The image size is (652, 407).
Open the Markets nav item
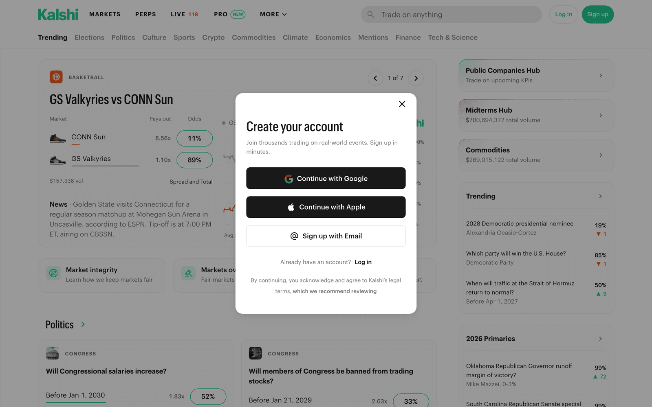pyautogui.click(x=105, y=14)
